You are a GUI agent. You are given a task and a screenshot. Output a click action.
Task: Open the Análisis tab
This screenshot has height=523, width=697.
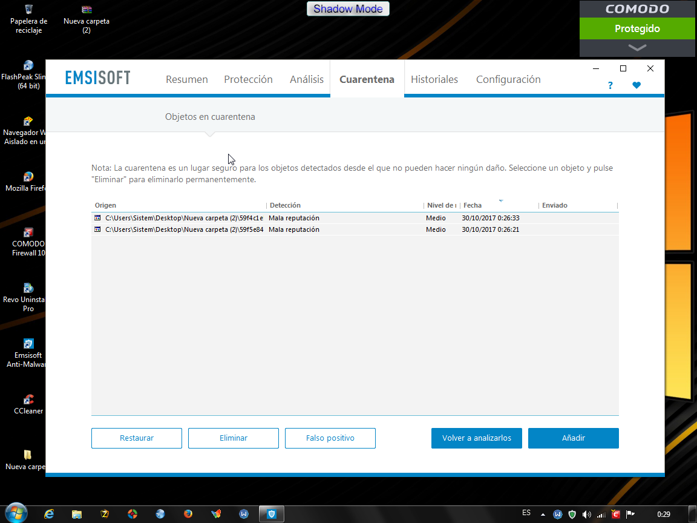coord(307,79)
